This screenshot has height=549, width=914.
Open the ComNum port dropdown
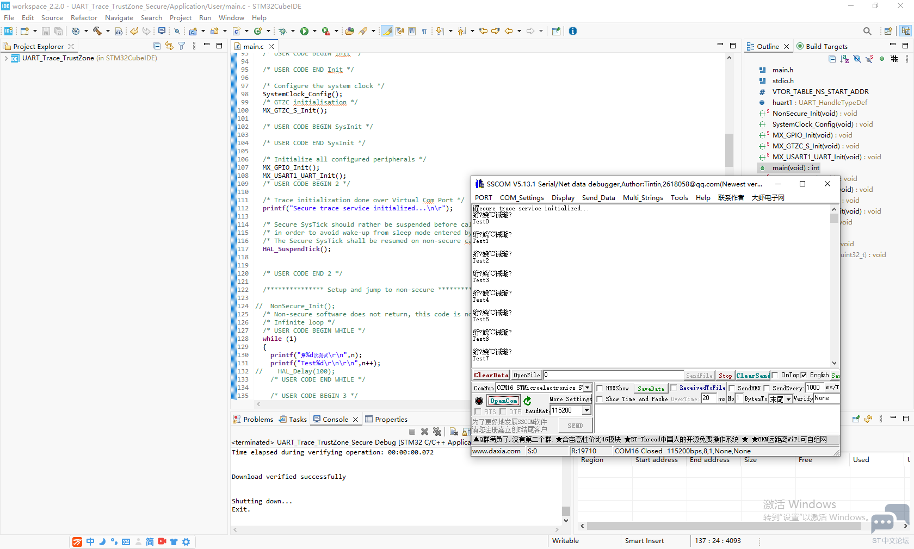(x=587, y=388)
